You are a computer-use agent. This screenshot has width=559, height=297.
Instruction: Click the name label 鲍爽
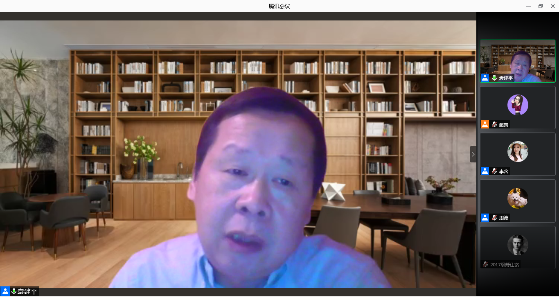pos(504,125)
